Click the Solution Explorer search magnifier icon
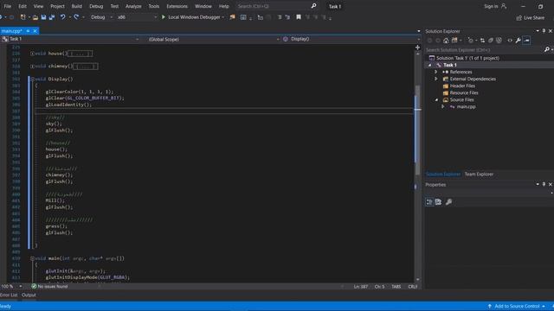This screenshot has width=554, height=311. click(x=546, y=50)
